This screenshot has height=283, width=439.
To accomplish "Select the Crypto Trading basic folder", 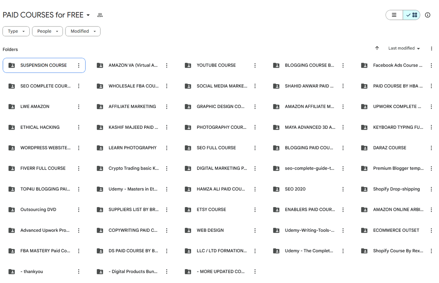I will [x=132, y=168].
